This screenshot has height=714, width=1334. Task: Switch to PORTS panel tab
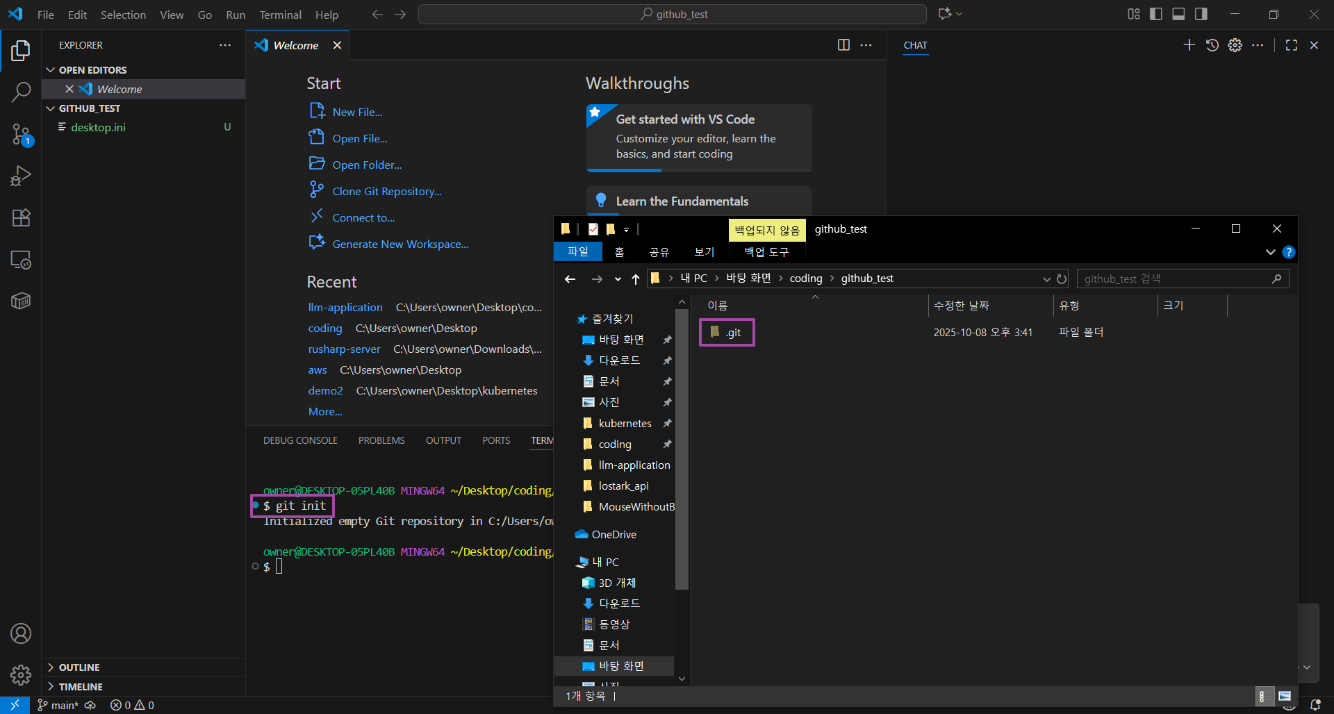tap(496, 440)
